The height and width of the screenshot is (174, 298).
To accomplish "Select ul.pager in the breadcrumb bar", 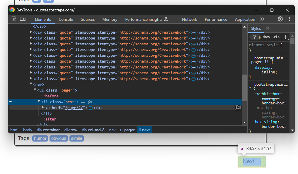I will pyautogui.click(x=127, y=130).
